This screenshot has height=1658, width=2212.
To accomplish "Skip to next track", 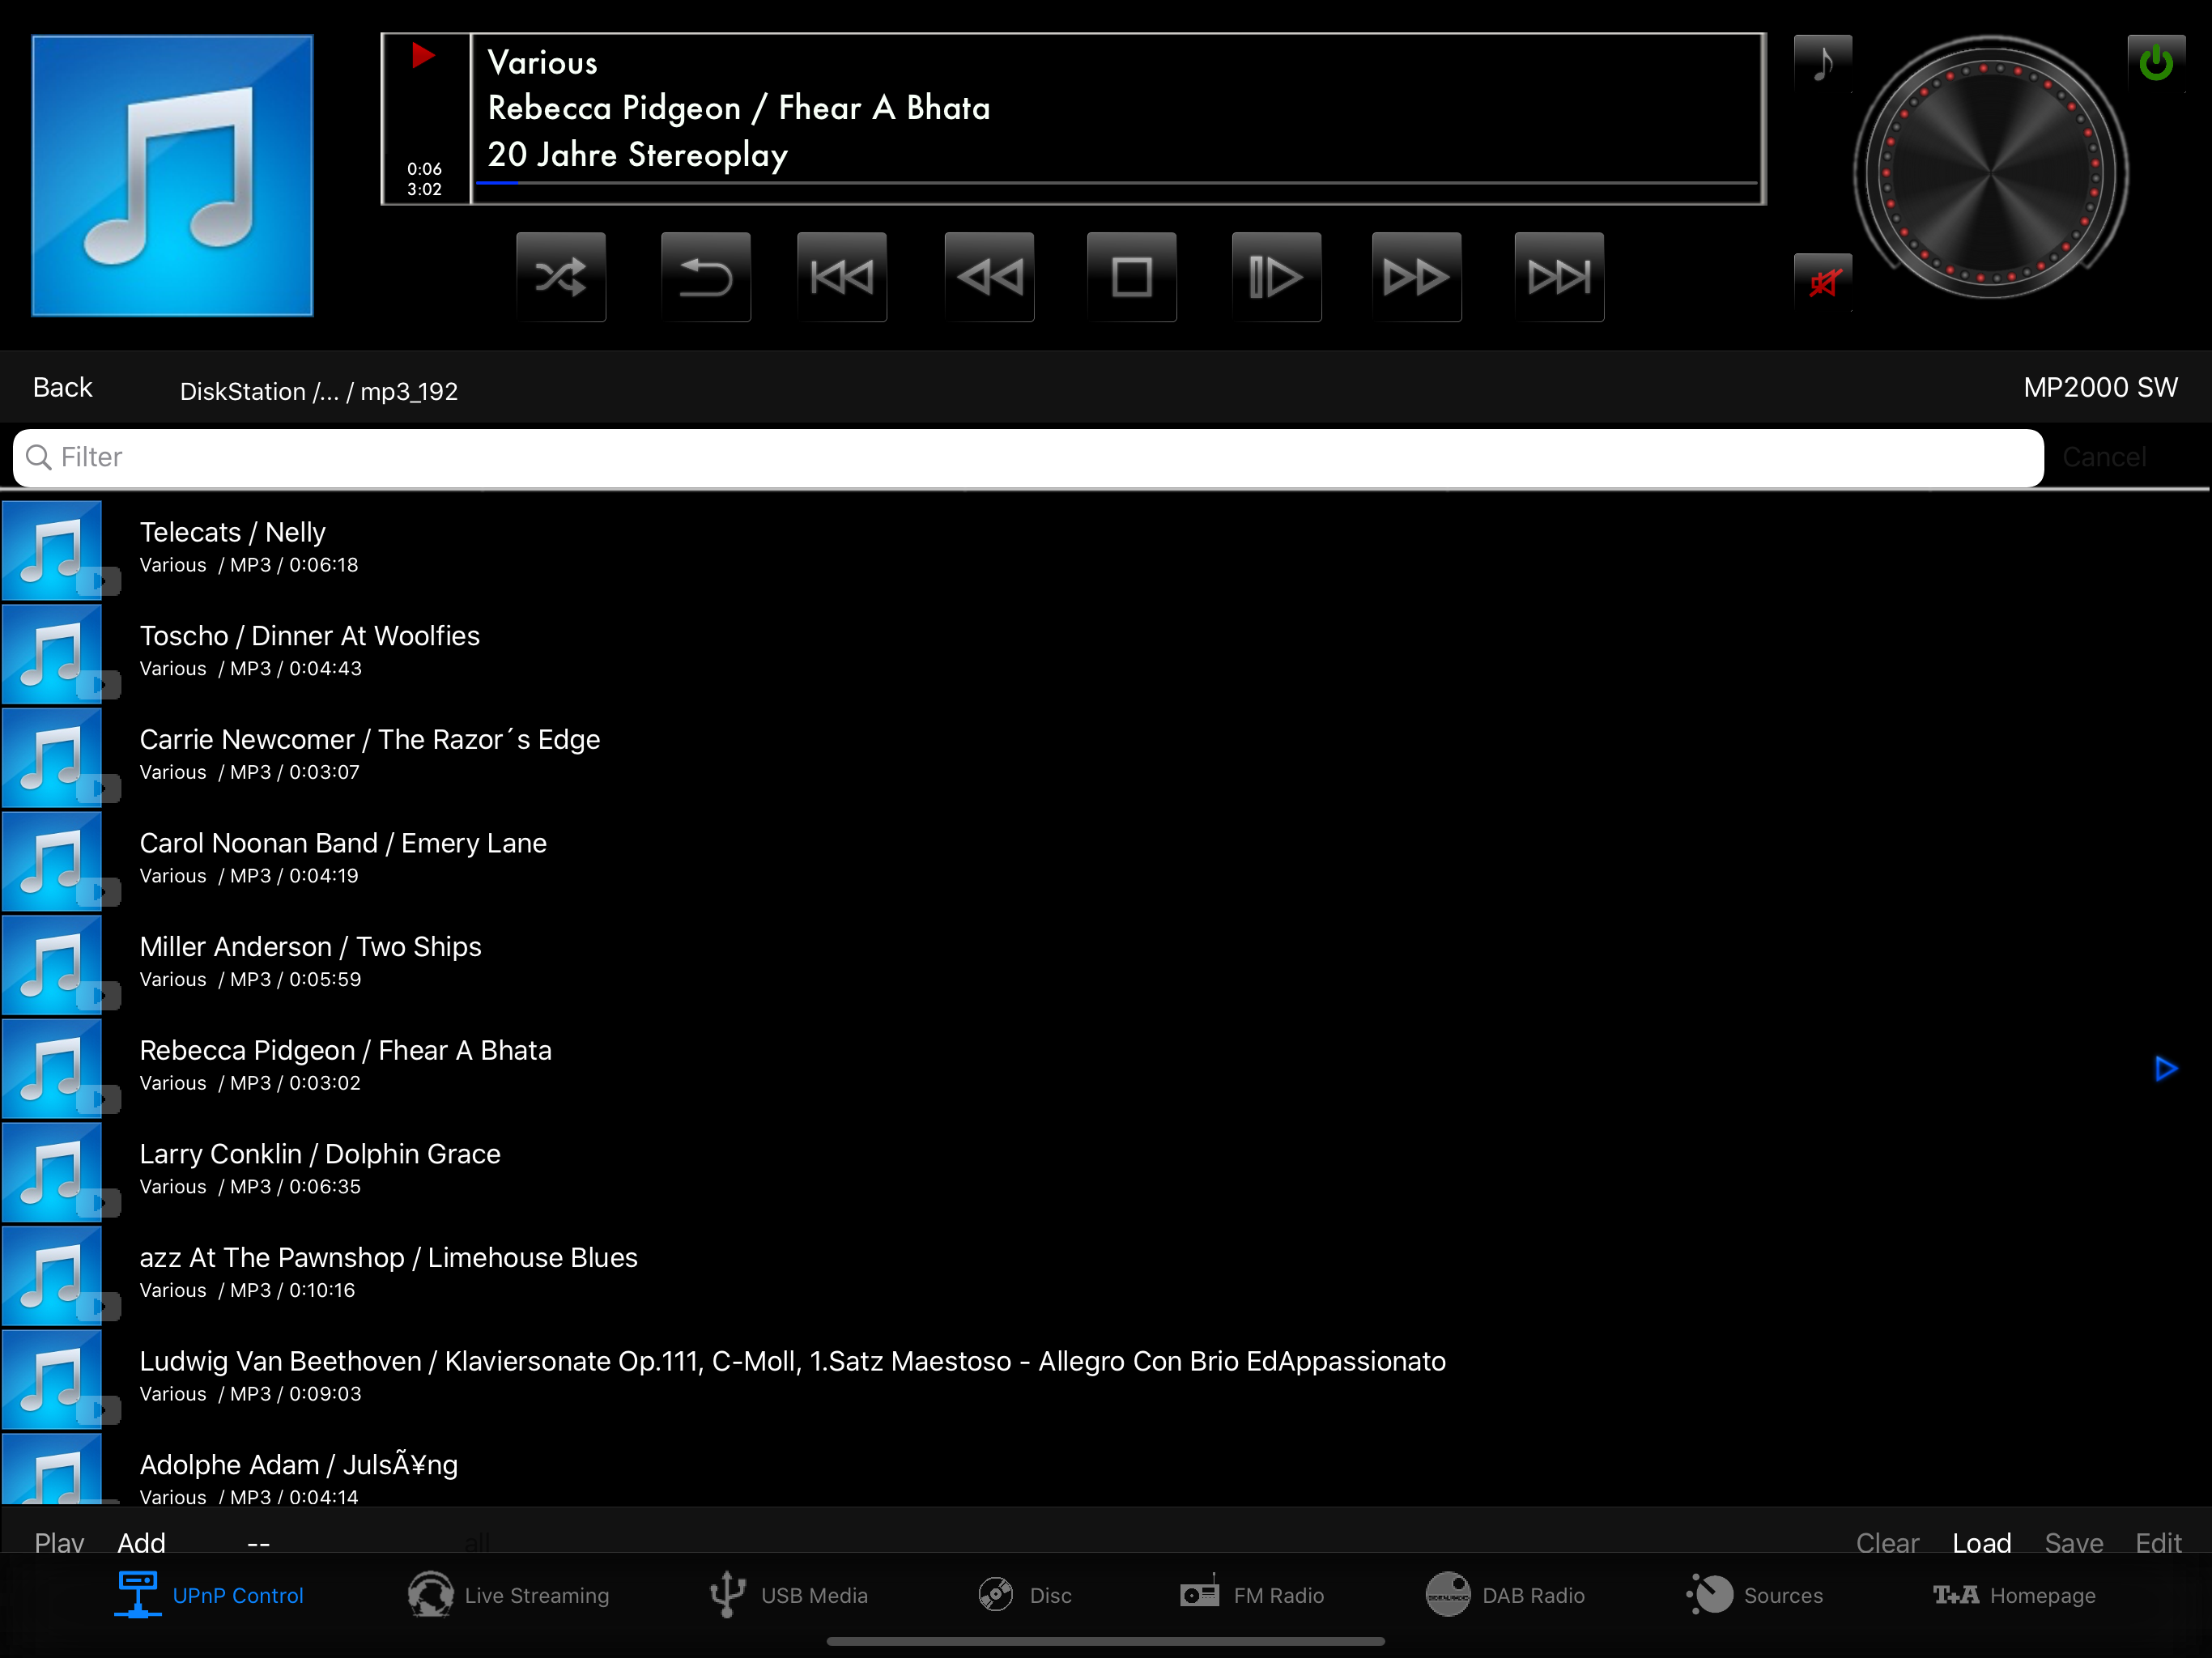I will point(1560,277).
